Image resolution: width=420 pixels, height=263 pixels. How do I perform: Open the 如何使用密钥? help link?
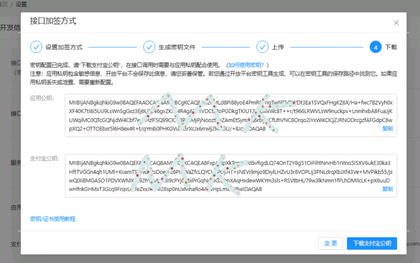(246, 65)
